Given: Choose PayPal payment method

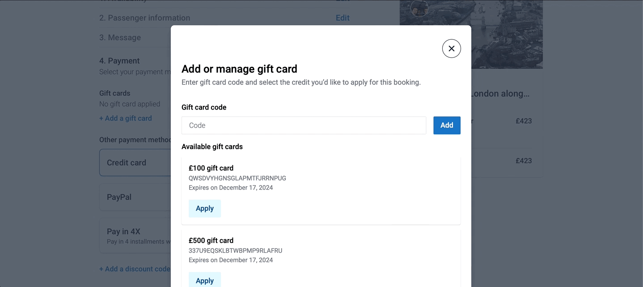Looking at the screenshot, I should [x=135, y=197].
